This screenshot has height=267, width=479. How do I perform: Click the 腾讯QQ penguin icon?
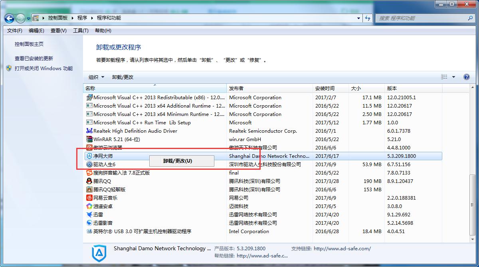click(x=89, y=181)
